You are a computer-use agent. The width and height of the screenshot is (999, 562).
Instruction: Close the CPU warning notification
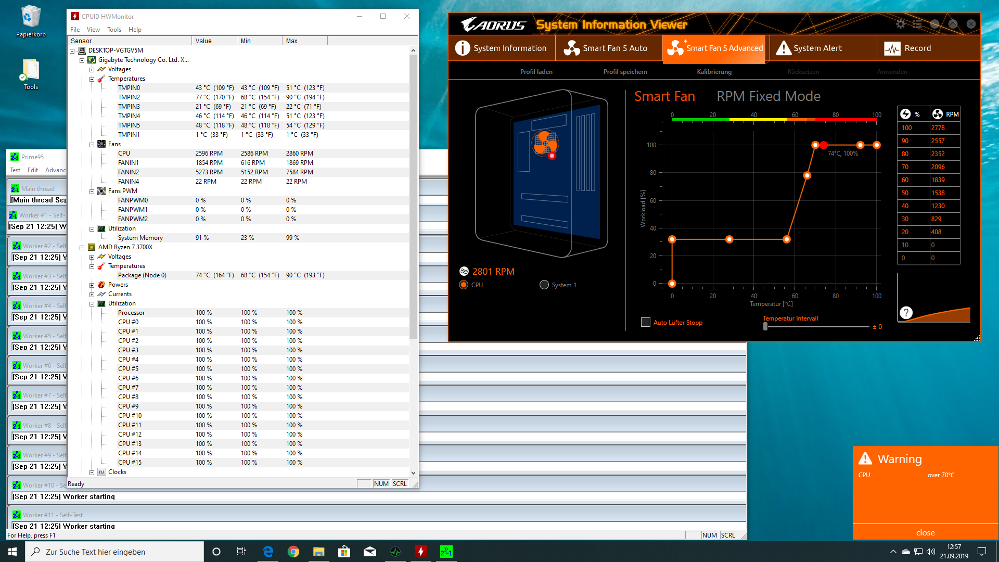(x=925, y=532)
